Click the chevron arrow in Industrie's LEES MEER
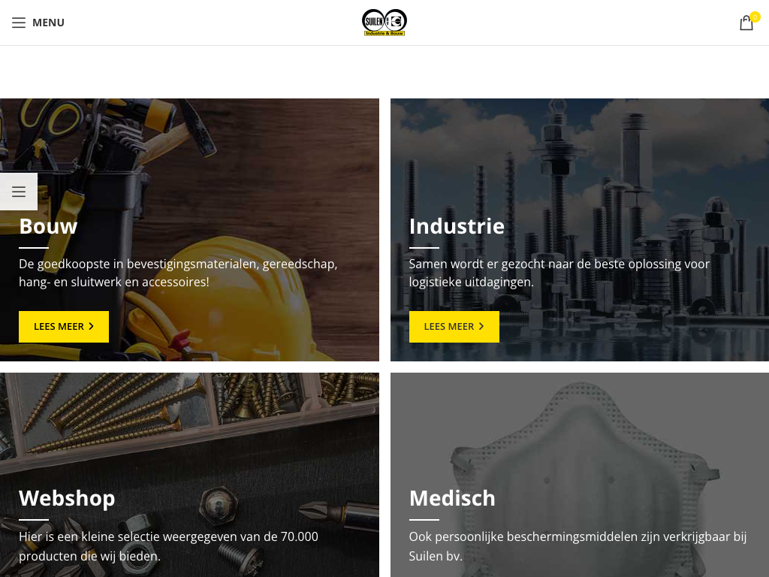 (481, 326)
